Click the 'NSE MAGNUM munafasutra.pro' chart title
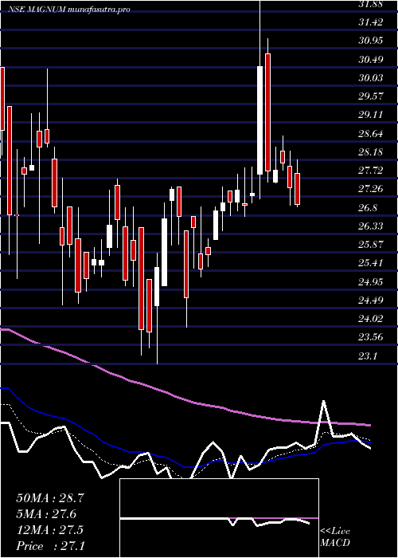398x558 pixels. pos(68,10)
